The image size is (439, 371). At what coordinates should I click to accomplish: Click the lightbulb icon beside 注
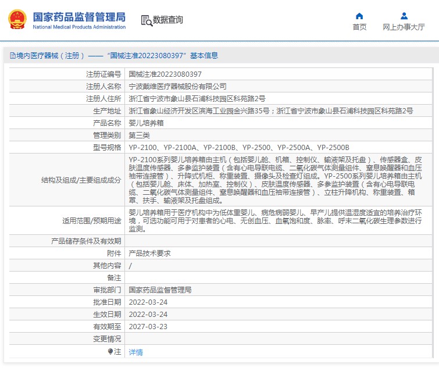pos(110,351)
